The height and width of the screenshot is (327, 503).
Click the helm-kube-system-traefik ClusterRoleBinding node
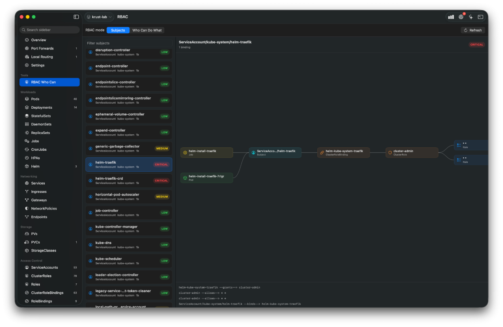click(x=343, y=152)
